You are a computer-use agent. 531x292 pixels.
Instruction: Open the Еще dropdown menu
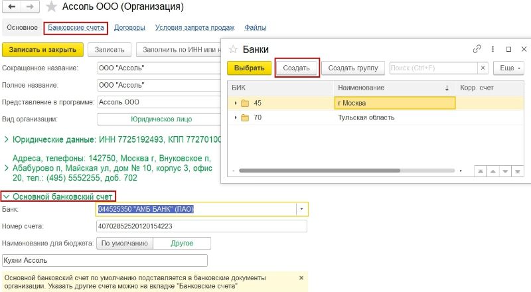(508, 68)
